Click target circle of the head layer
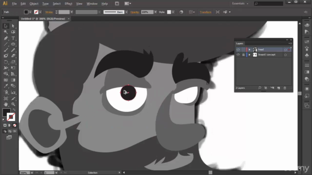The height and width of the screenshot is (175, 312). tap(285, 50)
